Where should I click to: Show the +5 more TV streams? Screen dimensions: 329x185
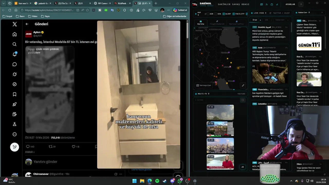point(242,167)
